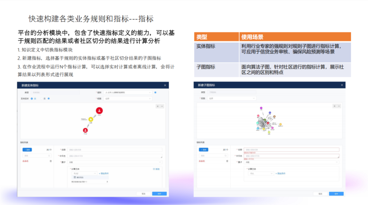The width and height of the screenshot is (368, 205).
Task: Select the yellow 公司 node in the graph
Action: pos(91,120)
